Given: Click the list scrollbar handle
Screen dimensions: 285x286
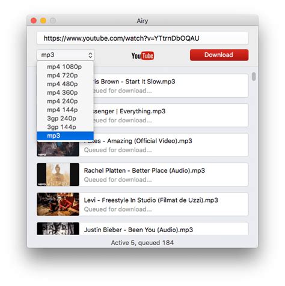Looking at the screenshot, I should [254, 77].
